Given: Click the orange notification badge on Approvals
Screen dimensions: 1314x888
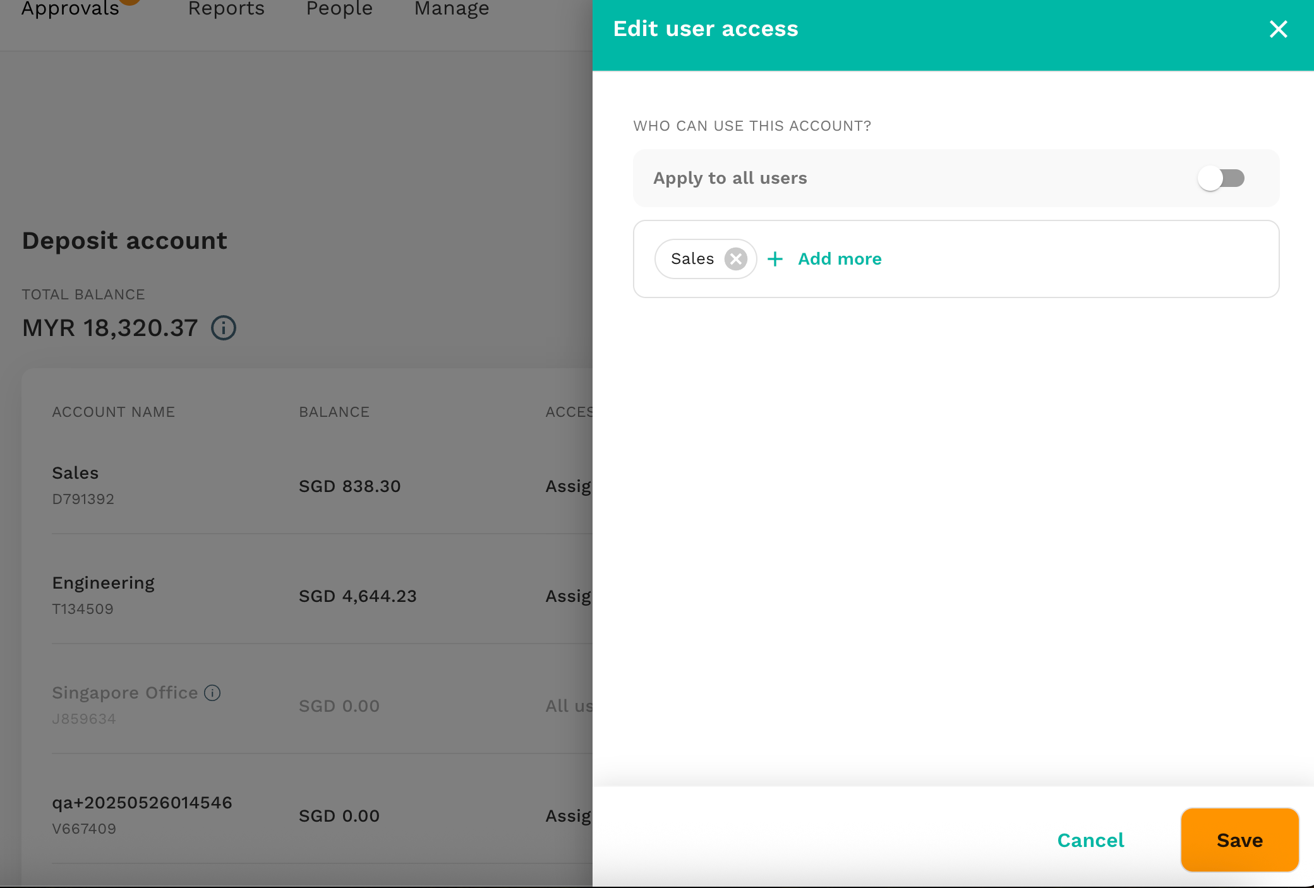Looking at the screenshot, I should [x=131, y=3].
